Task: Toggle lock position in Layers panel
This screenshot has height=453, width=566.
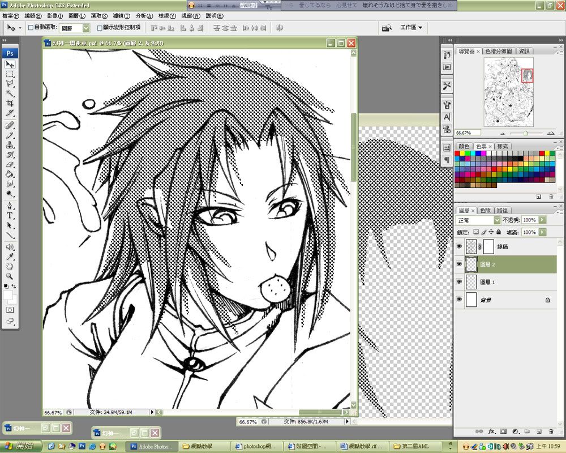Action: [x=491, y=232]
